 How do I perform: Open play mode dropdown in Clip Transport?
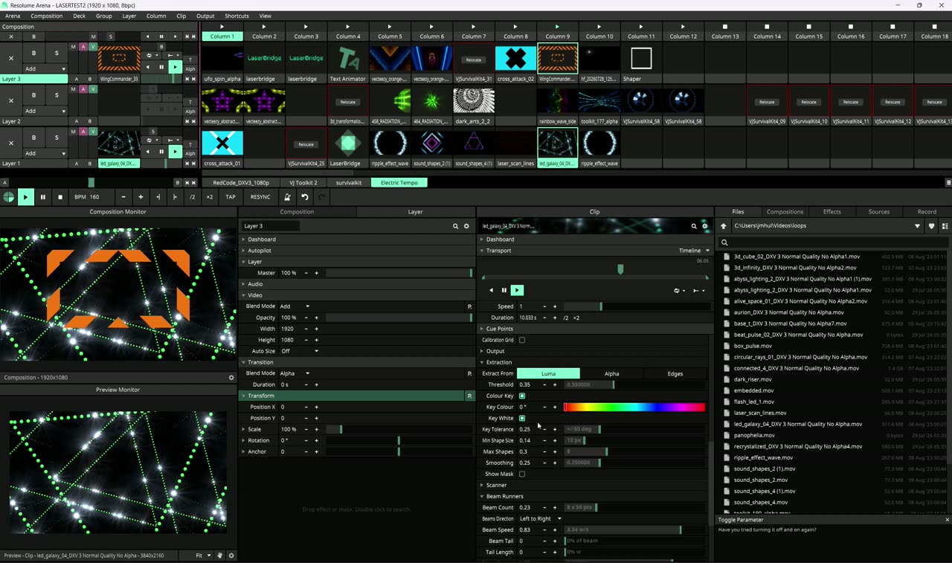pos(699,291)
